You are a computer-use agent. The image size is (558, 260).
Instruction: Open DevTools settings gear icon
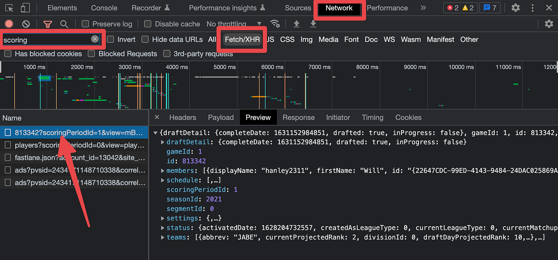[516, 8]
